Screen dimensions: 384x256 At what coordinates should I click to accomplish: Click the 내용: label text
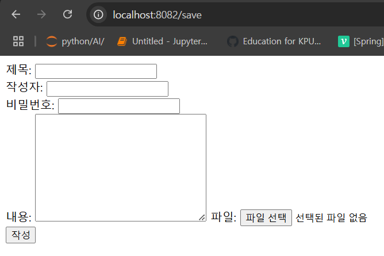[19, 216]
